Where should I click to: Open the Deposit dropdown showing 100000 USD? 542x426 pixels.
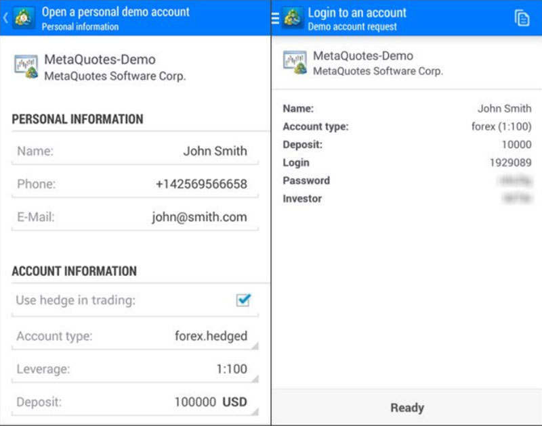tap(135, 402)
